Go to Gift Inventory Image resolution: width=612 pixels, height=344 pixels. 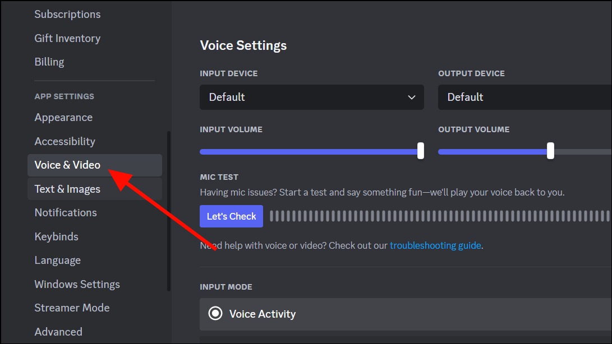[67, 38]
